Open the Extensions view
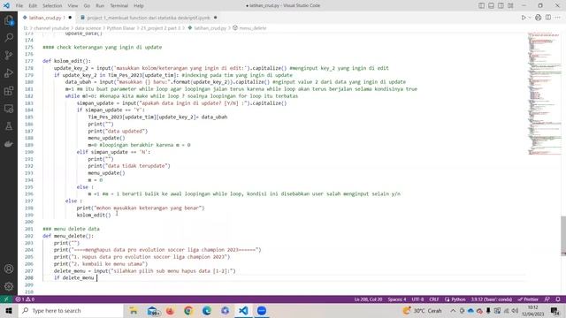 9,90
